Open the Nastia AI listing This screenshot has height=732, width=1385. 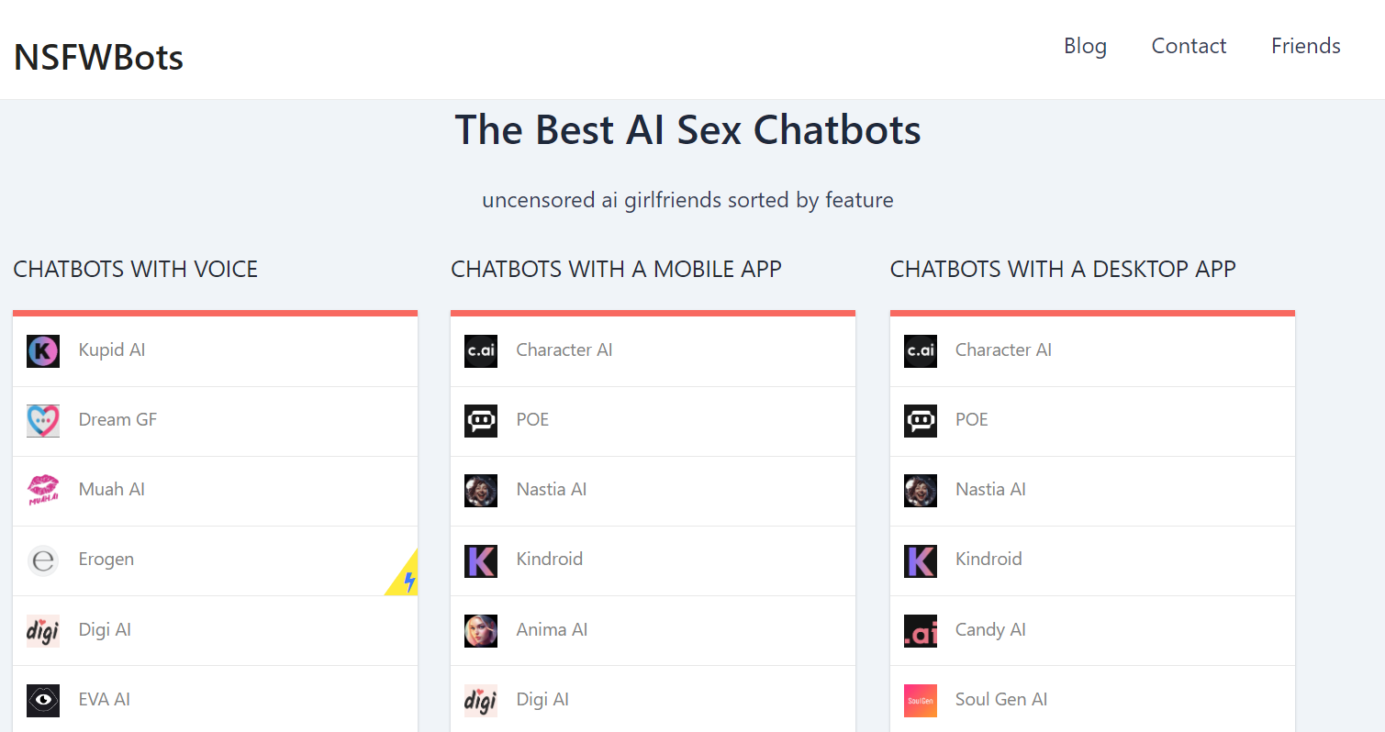point(551,489)
